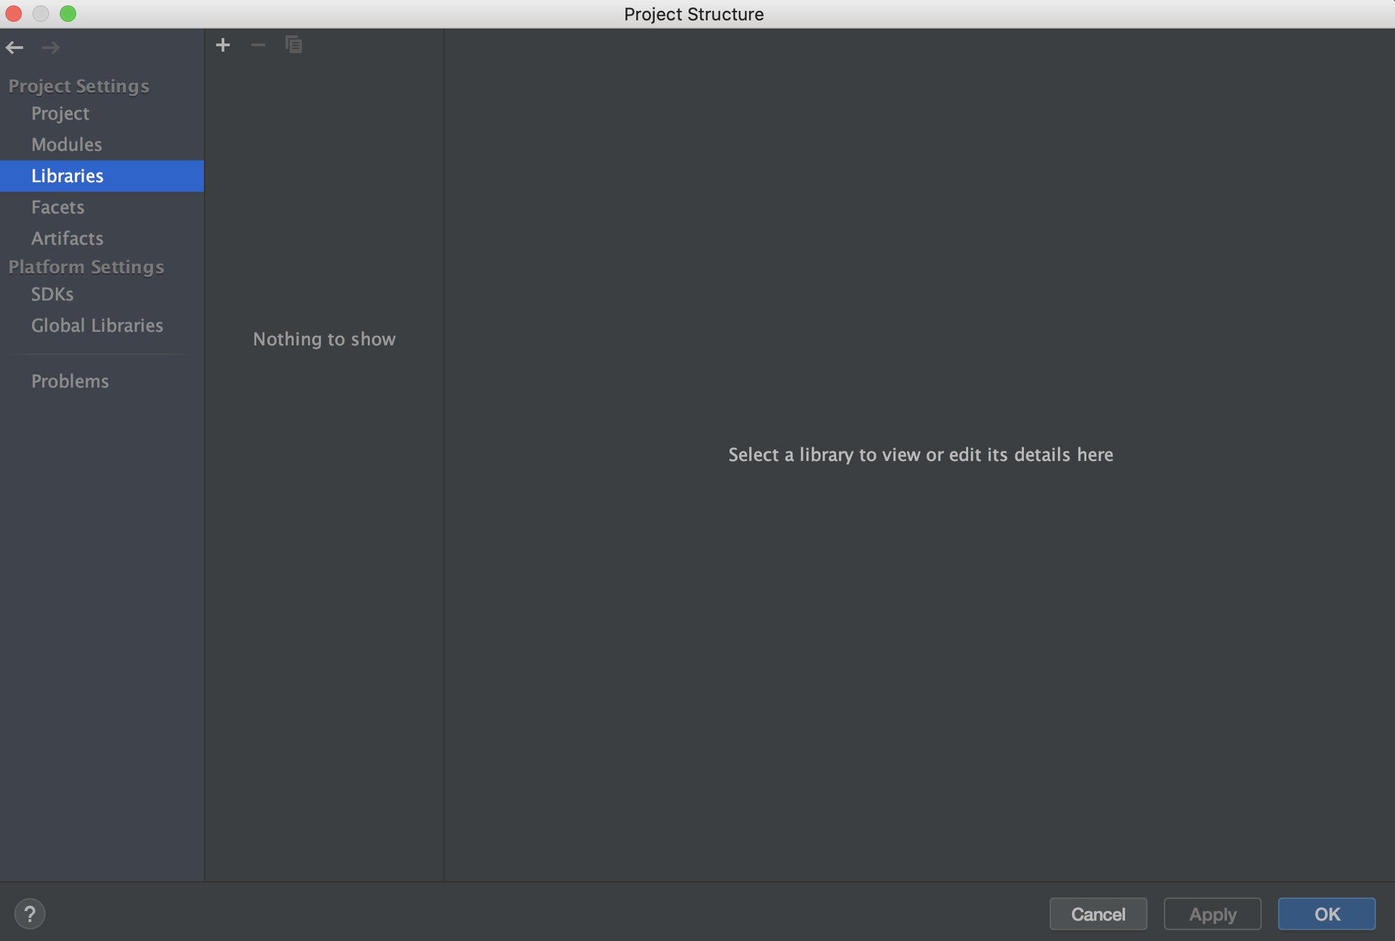The height and width of the screenshot is (941, 1395).
Task: Select SDKs under Platform Settings
Action: click(52, 294)
